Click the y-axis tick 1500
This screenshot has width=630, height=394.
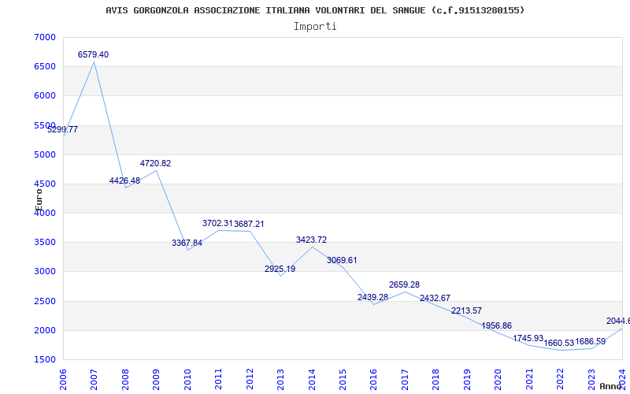tap(45, 360)
